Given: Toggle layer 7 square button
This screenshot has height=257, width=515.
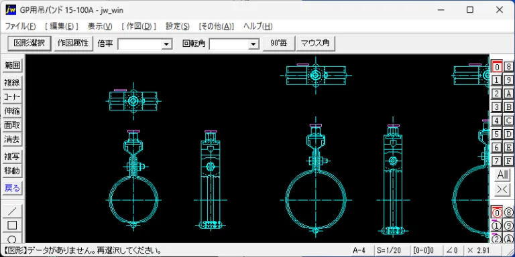Looking at the screenshot, I should [x=497, y=161].
